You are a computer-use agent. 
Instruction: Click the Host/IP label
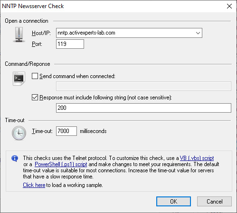[41, 33]
